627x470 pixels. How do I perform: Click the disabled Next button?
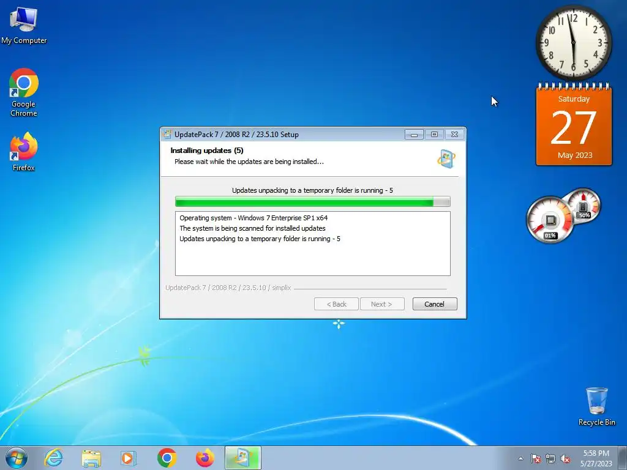(382, 304)
